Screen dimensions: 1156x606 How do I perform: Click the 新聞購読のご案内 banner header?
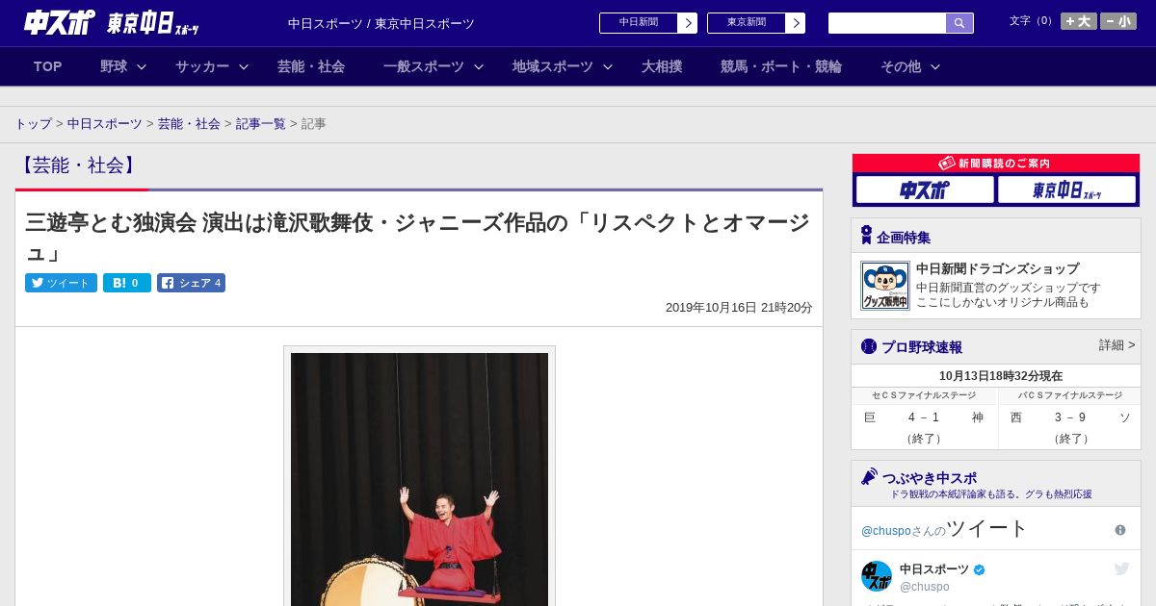(996, 164)
